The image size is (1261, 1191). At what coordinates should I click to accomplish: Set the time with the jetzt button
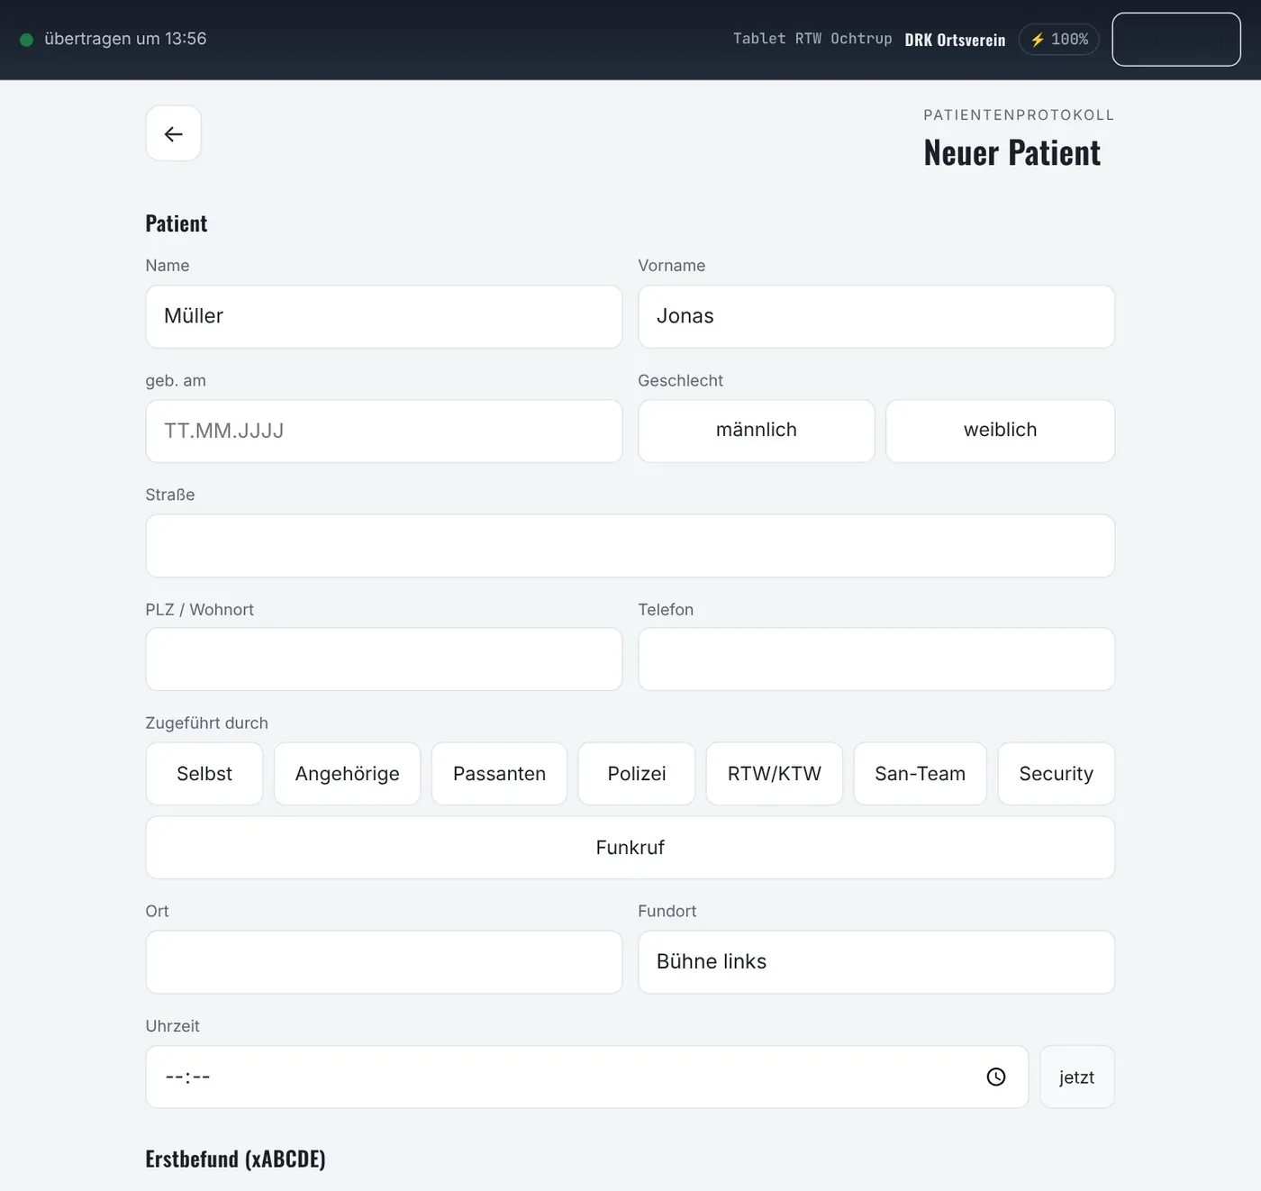point(1077,1077)
